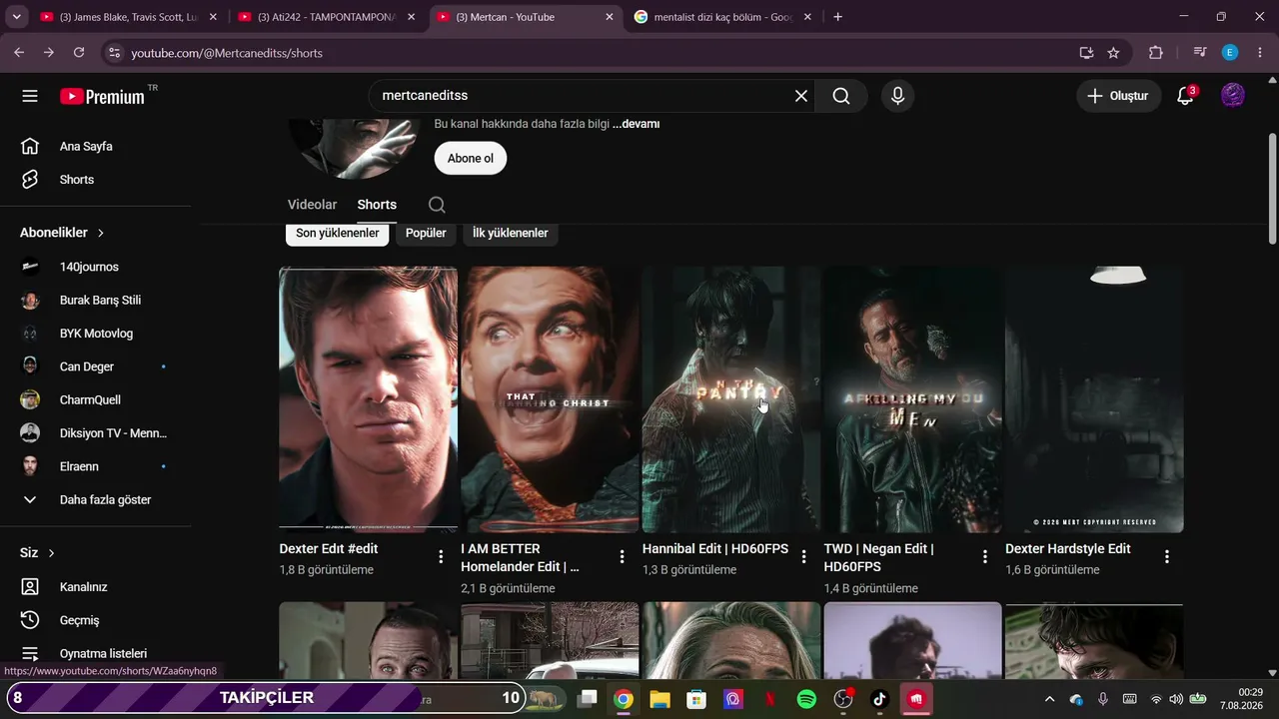The width and height of the screenshot is (1279, 719).
Task: Click the Abone ol button
Action: (x=471, y=158)
